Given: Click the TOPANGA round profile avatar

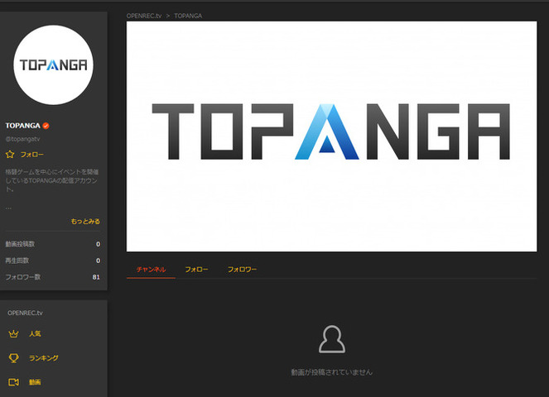Looking at the screenshot, I should coord(54,65).
